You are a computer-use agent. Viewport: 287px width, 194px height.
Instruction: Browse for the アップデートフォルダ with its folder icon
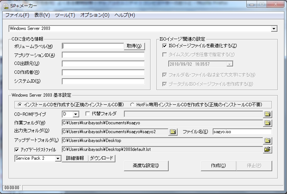[267, 141]
